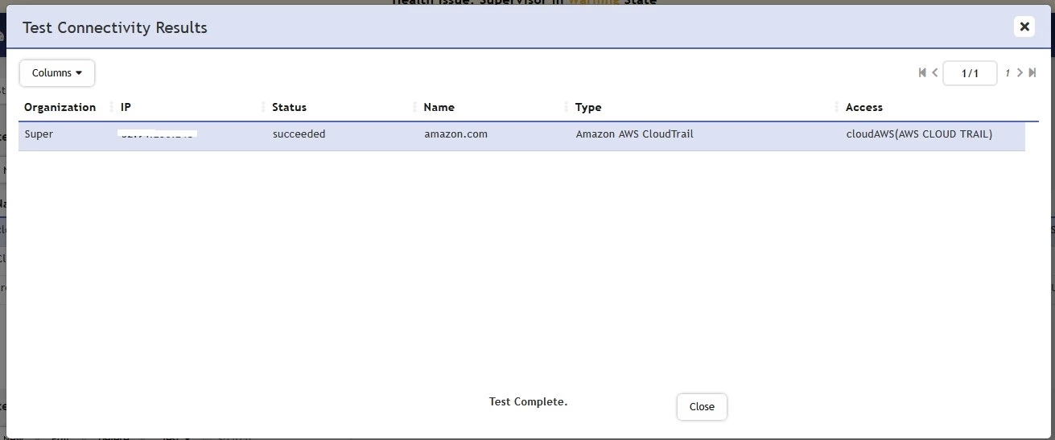Click the column resize handle after Organization
1055x440 pixels.
pyautogui.click(x=112, y=107)
